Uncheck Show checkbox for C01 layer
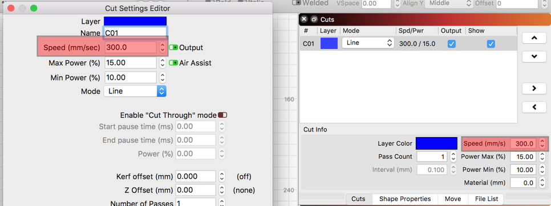 pyautogui.click(x=491, y=44)
